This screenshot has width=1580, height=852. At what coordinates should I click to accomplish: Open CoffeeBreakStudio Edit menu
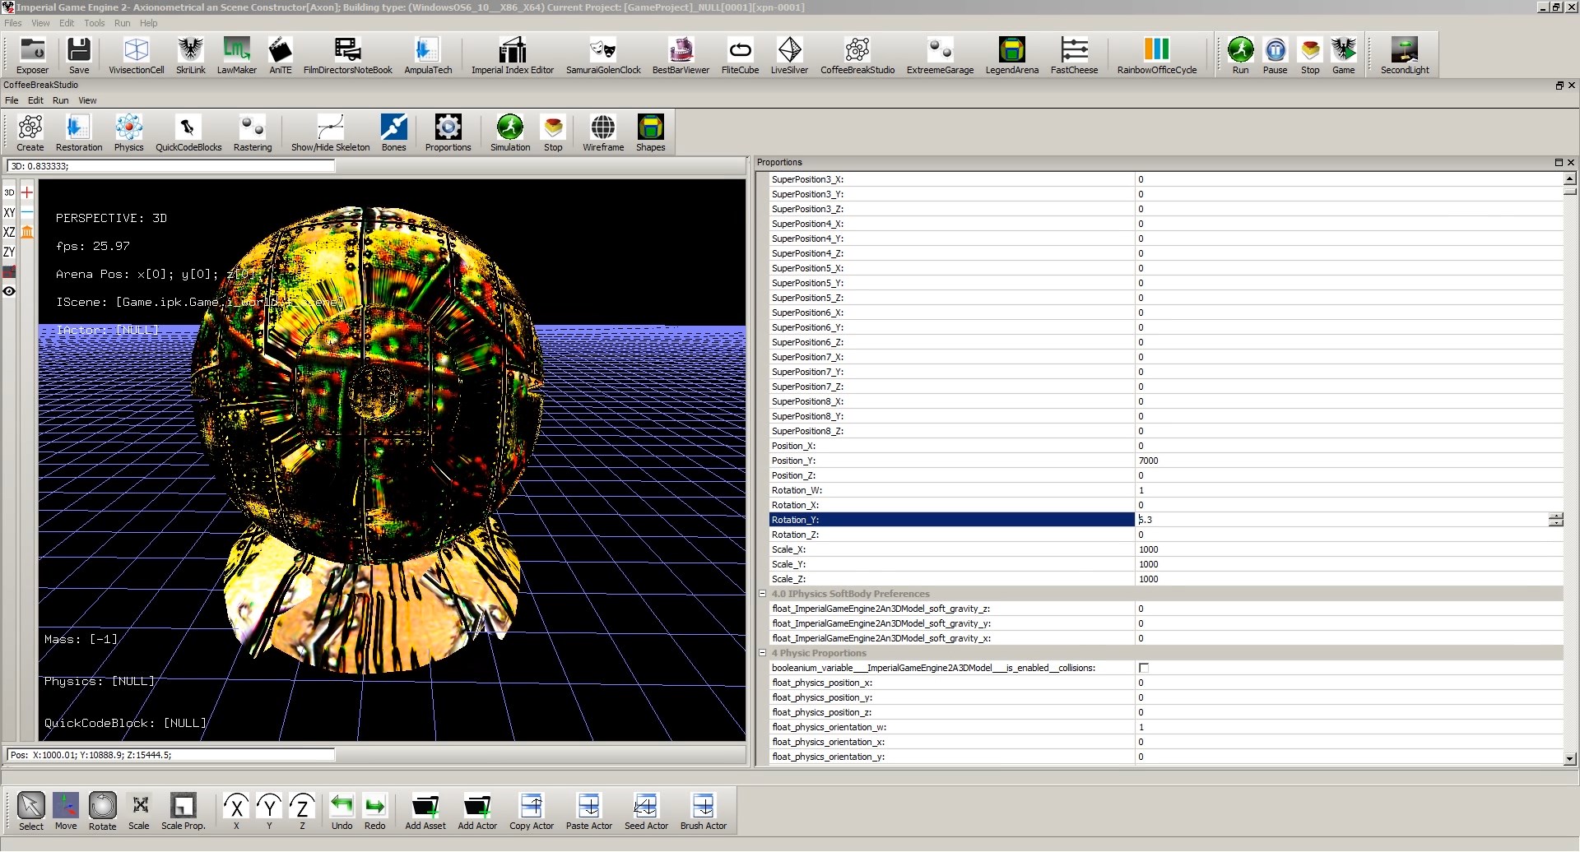[35, 100]
